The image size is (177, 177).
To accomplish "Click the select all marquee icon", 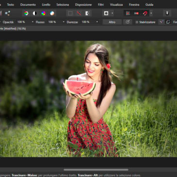I will coord(70,13).
